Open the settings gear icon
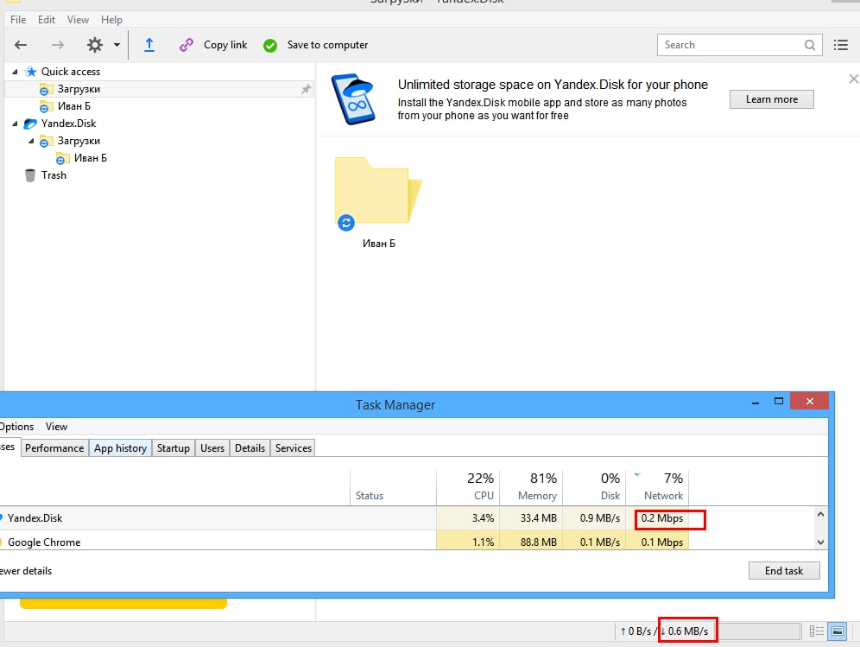 [x=95, y=45]
